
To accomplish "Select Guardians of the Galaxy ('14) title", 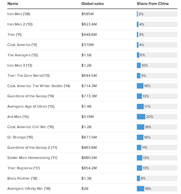I will pyautogui.click(x=31, y=96).
